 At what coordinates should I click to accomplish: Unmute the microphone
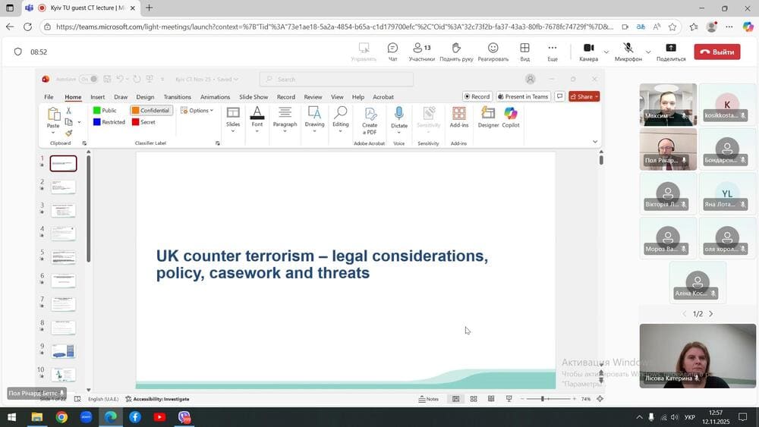pyautogui.click(x=628, y=52)
